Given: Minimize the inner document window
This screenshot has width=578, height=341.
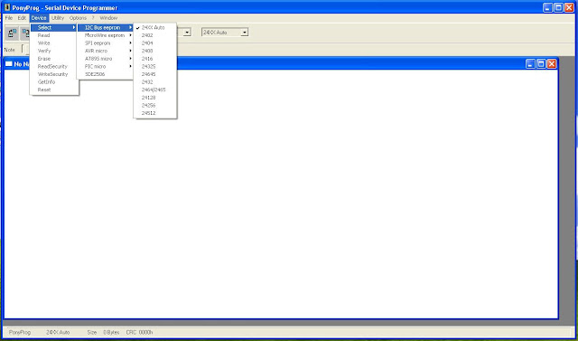Looking at the screenshot, I should [530, 64].
